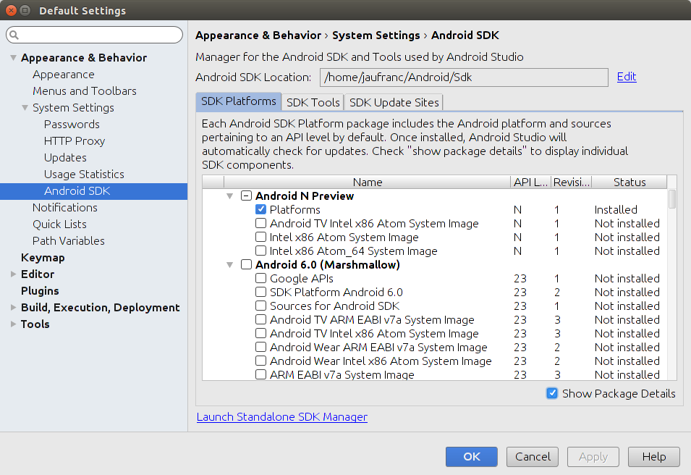Toggle Show Package Details checkbox
Image resolution: width=691 pixels, height=475 pixels.
point(552,393)
